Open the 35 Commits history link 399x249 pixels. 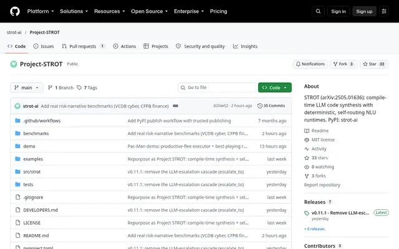pyautogui.click(x=271, y=106)
